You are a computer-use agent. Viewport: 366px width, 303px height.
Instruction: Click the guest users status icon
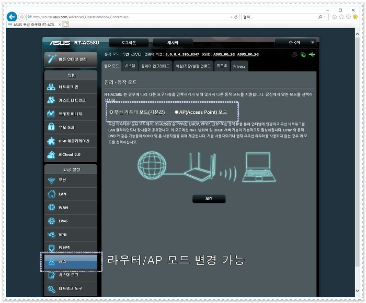(x=294, y=54)
